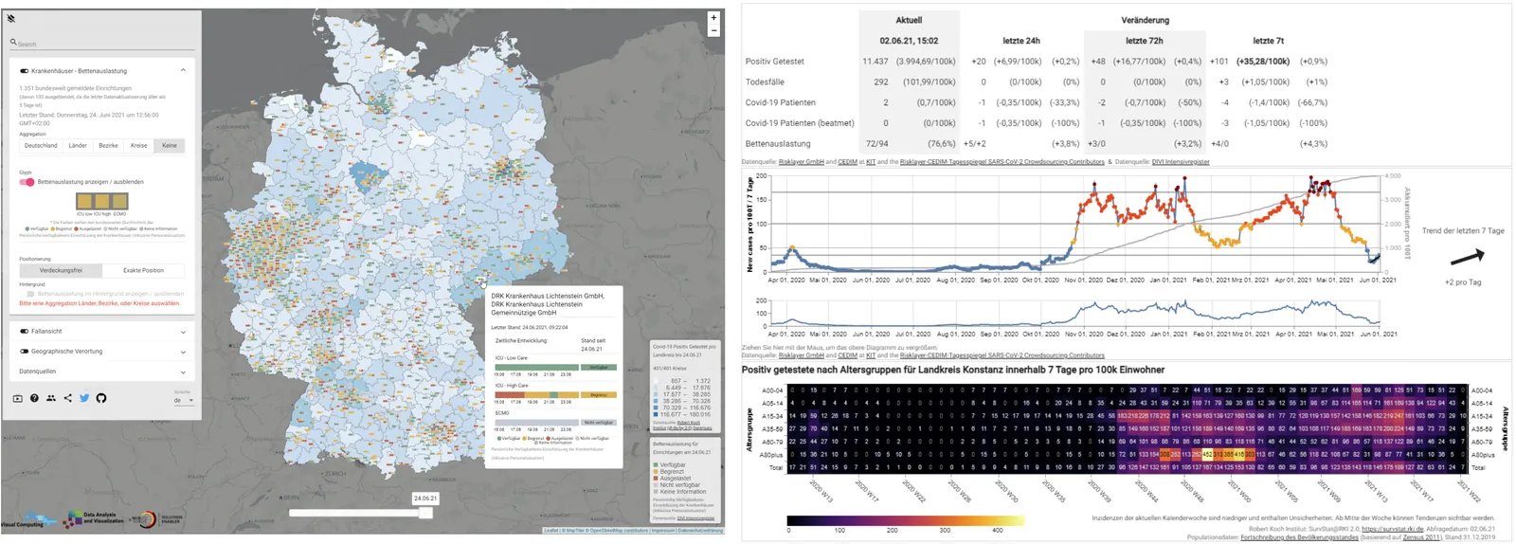Screen dimensions: 1516x544
Task: Select the Keine aggregation tab
Action: pos(170,146)
